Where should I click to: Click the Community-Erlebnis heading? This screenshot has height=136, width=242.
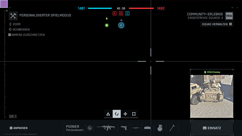coord(205,14)
